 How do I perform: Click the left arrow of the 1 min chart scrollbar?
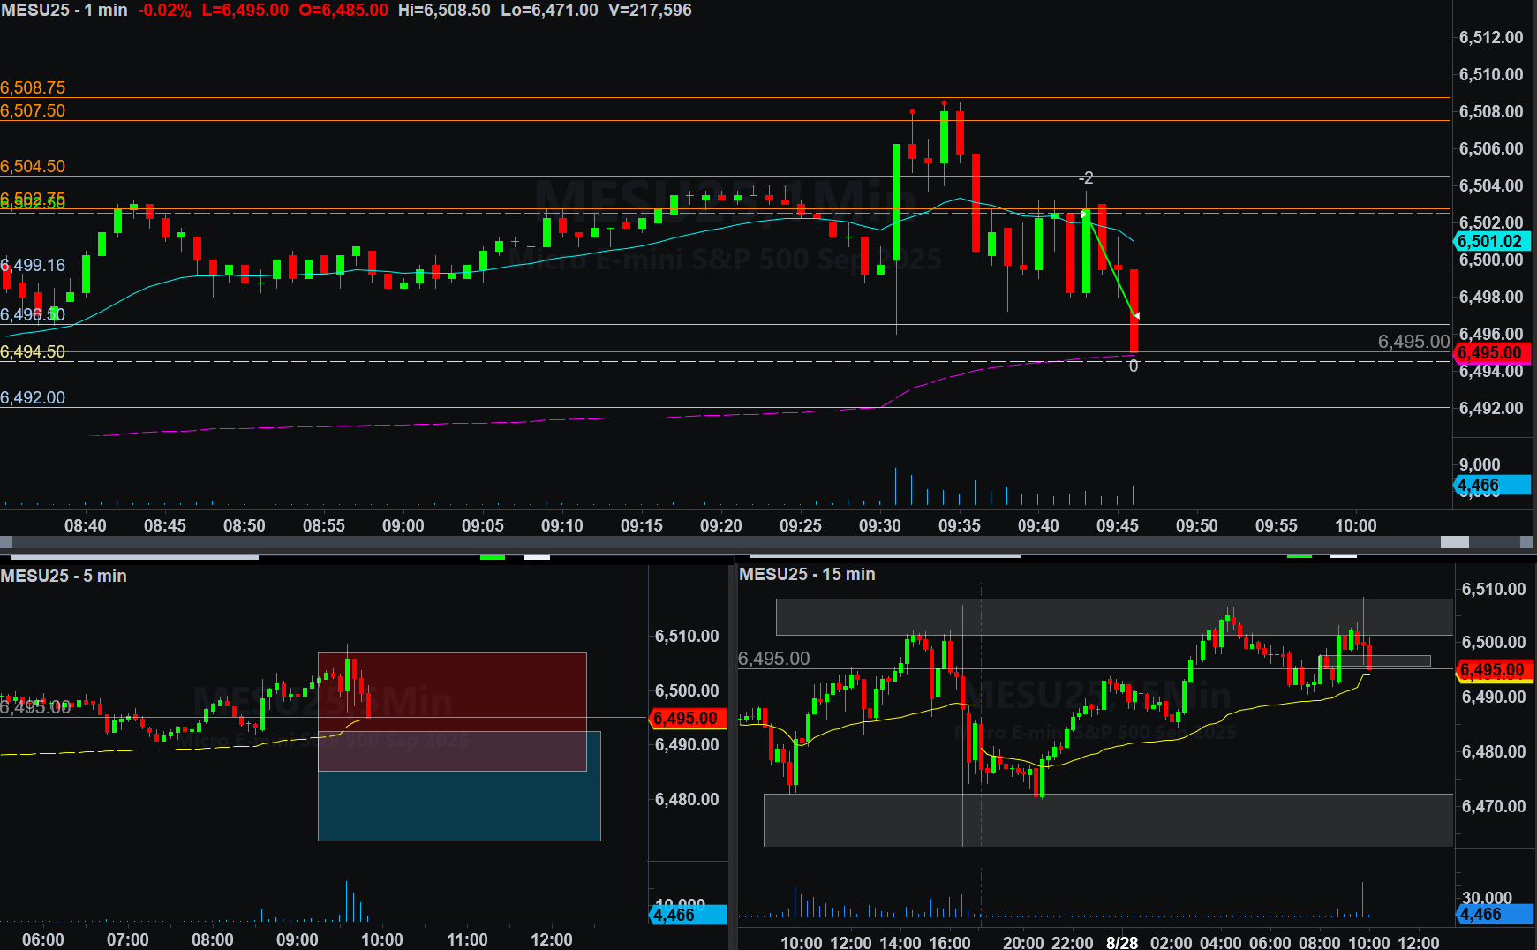click(x=6, y=542)
